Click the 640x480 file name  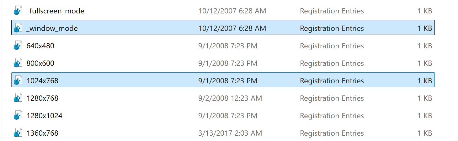tap(40, 46)
